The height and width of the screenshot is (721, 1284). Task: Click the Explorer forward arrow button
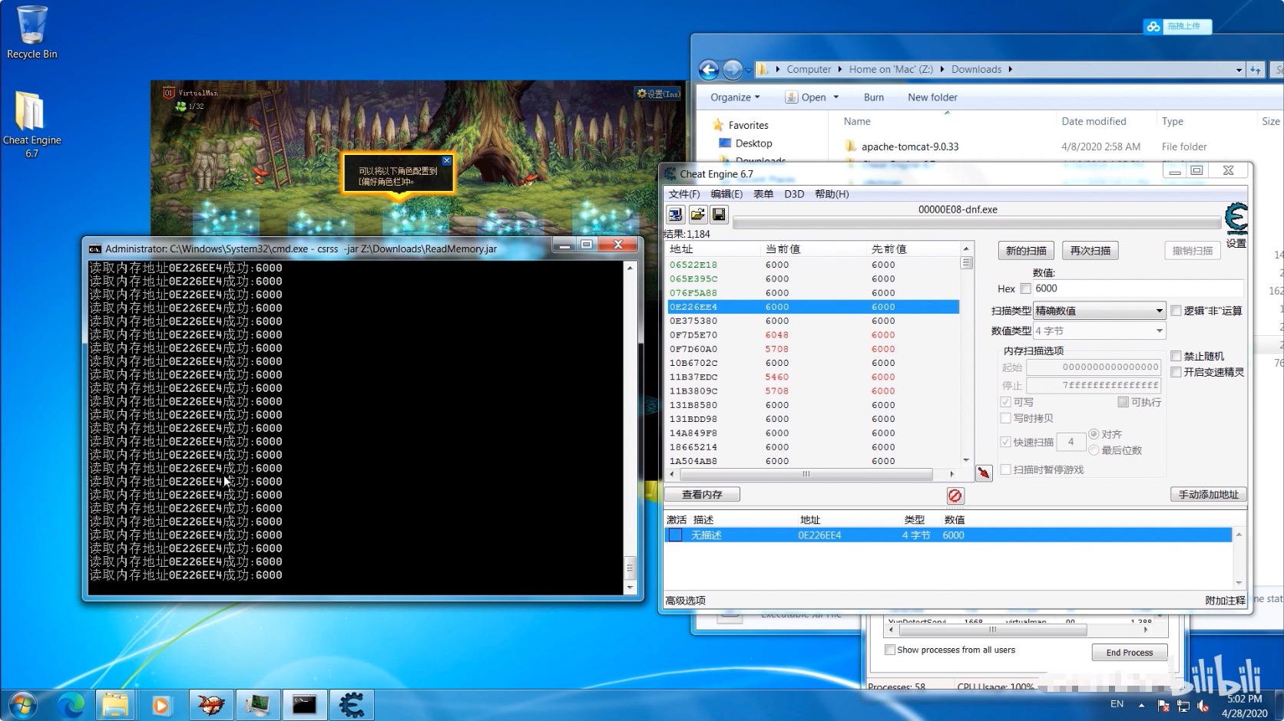tap(733, 70)
